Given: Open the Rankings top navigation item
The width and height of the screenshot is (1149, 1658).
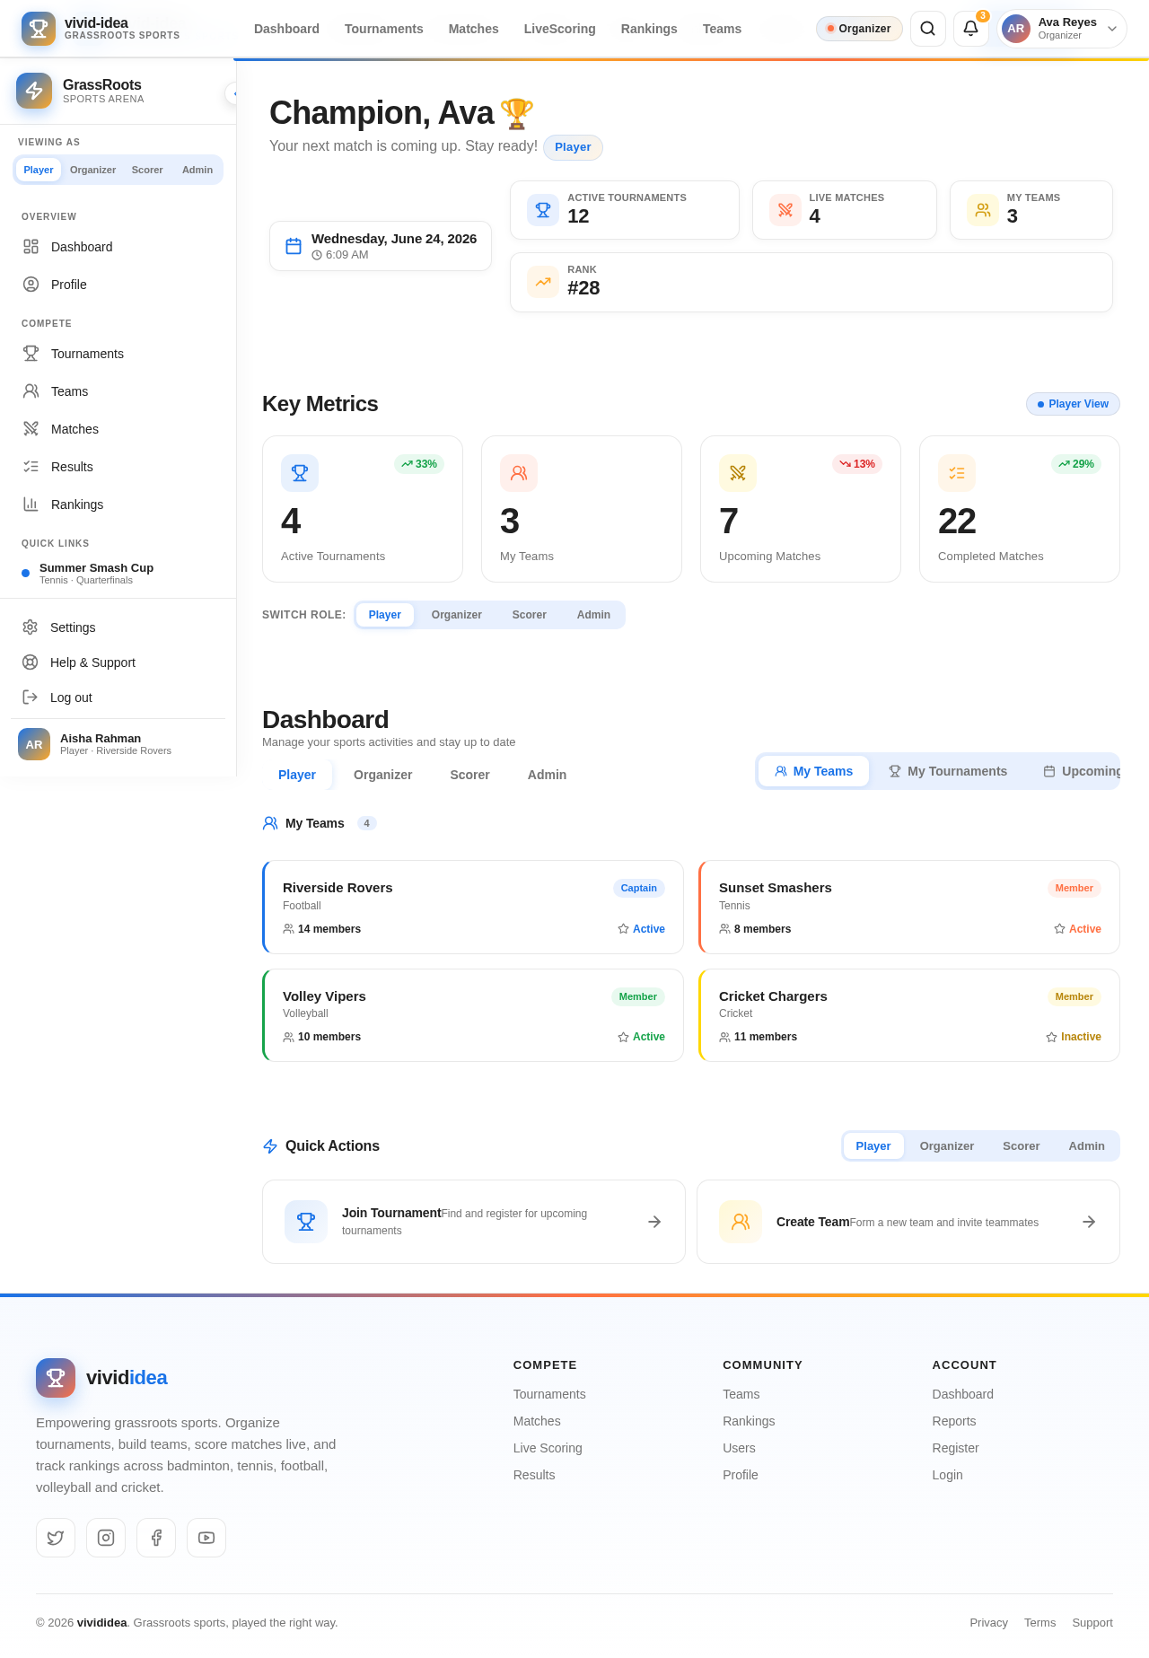Looking at the screenshot, I should (x=649, y=29).
